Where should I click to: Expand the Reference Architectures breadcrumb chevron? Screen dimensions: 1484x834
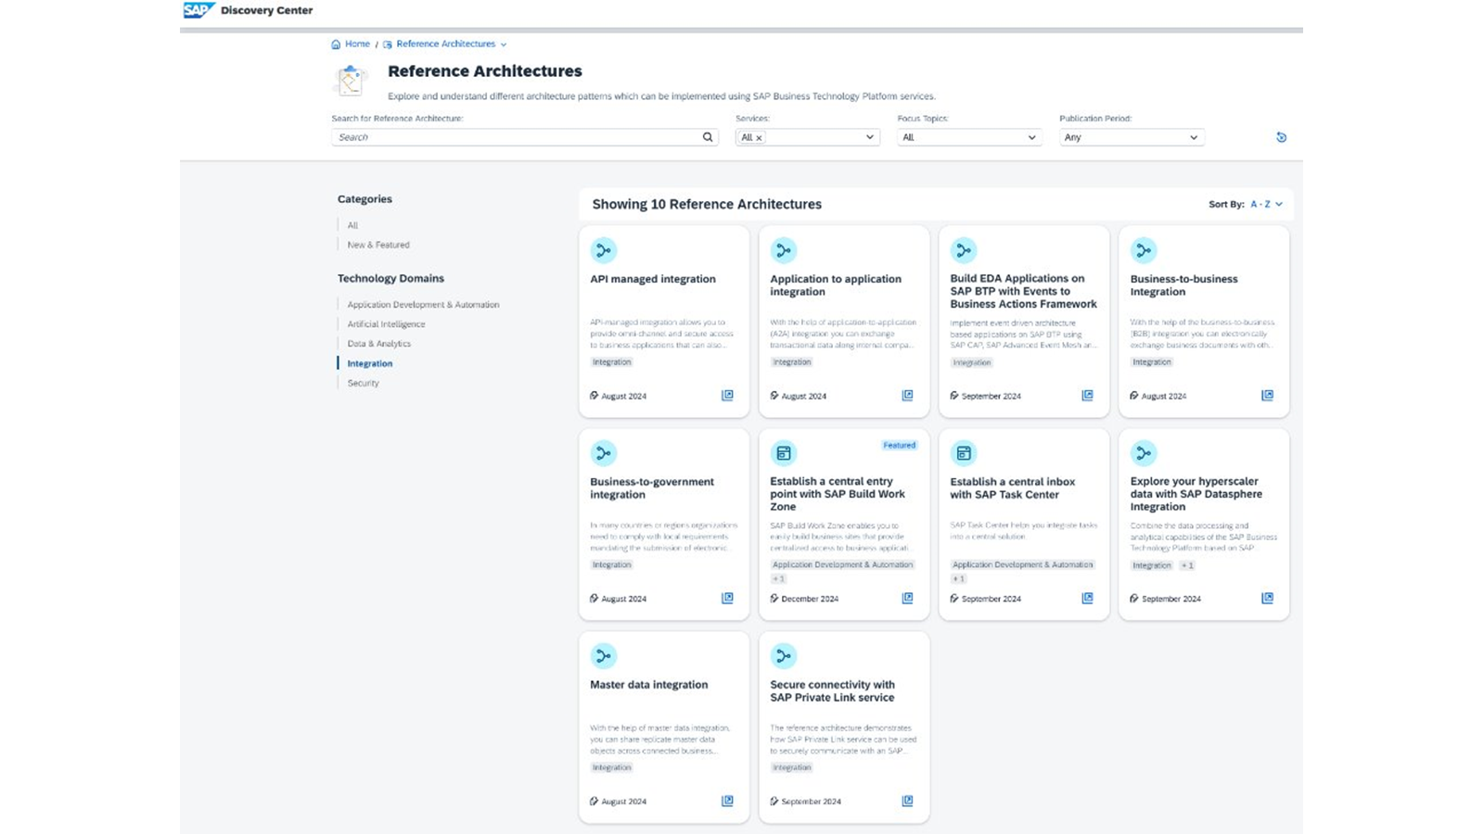(504, 44)
